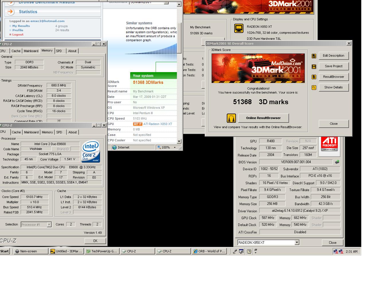
Task: Click the ResultBrowser button
Action: 333,77
